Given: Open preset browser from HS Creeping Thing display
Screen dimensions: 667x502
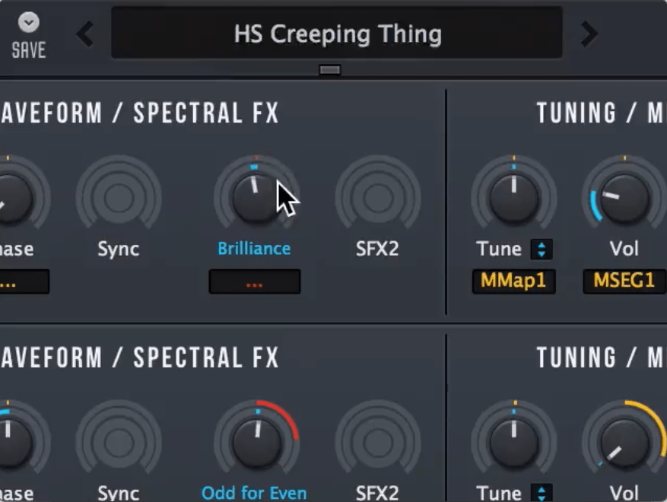Looking at the screenshot, I should point(337,33).
